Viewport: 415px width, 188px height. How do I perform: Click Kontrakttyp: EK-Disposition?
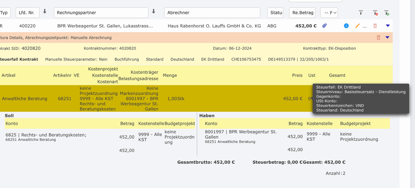329,48
